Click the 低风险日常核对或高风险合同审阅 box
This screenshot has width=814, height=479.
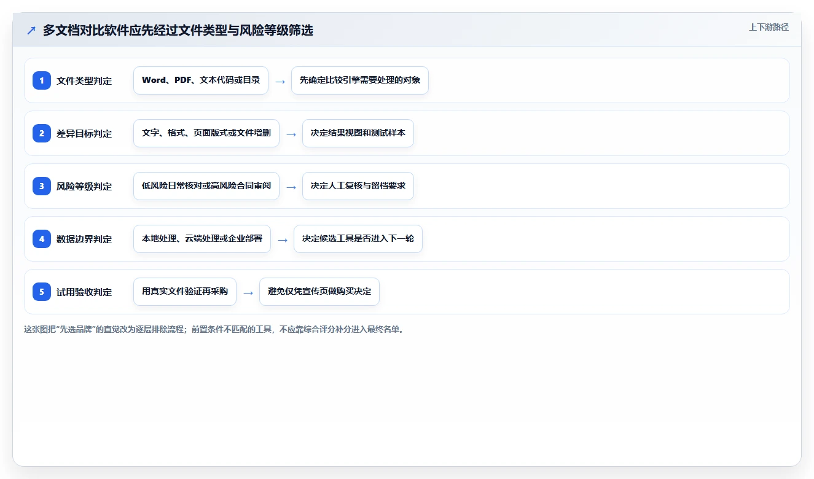click(206, 185)
